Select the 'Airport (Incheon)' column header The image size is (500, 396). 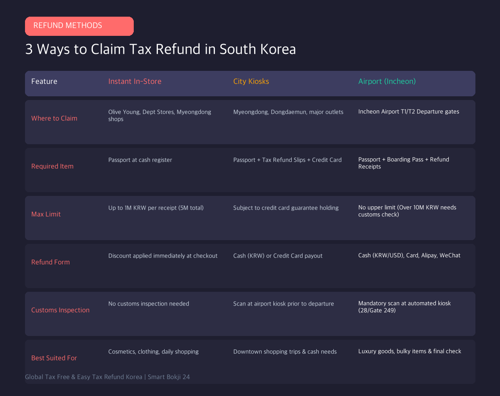tap(387, 81)
